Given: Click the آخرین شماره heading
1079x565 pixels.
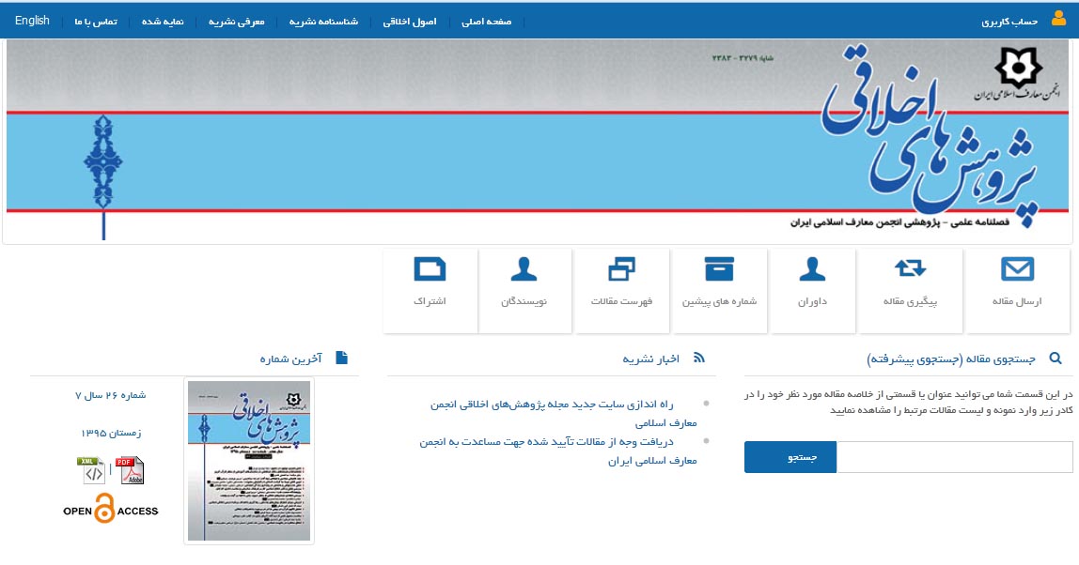Looking at the screenshot, I should (x=291, y=359).
